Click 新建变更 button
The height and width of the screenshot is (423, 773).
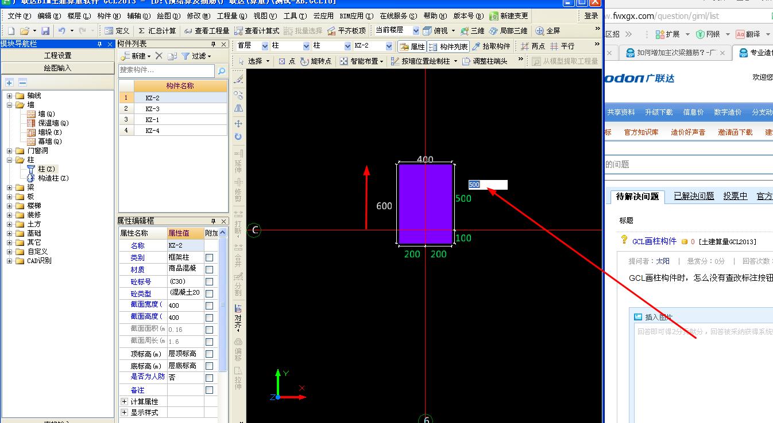pyautogui.click(x=509, y=16)
